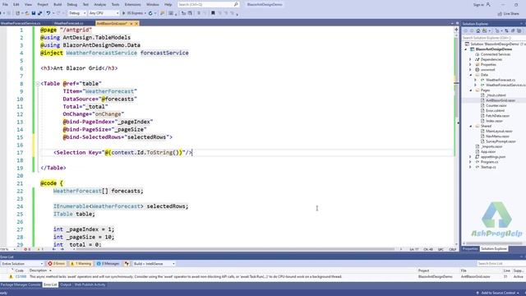Screen dimensions: 526x296
Task: Switch to Package Manager Console tab
Action: pos(21,284)
